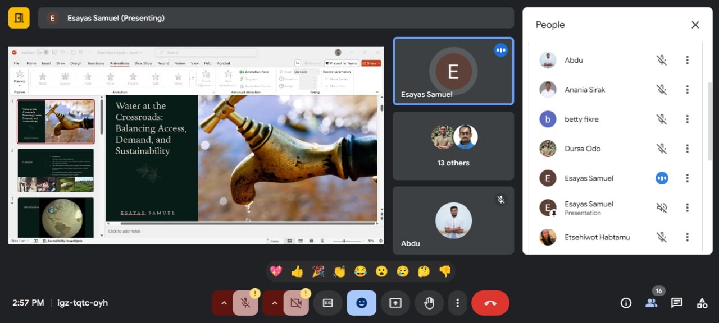Screen dimensions: 719x323
Task: Click the 13 others participant tile
Action: [453, 146]
